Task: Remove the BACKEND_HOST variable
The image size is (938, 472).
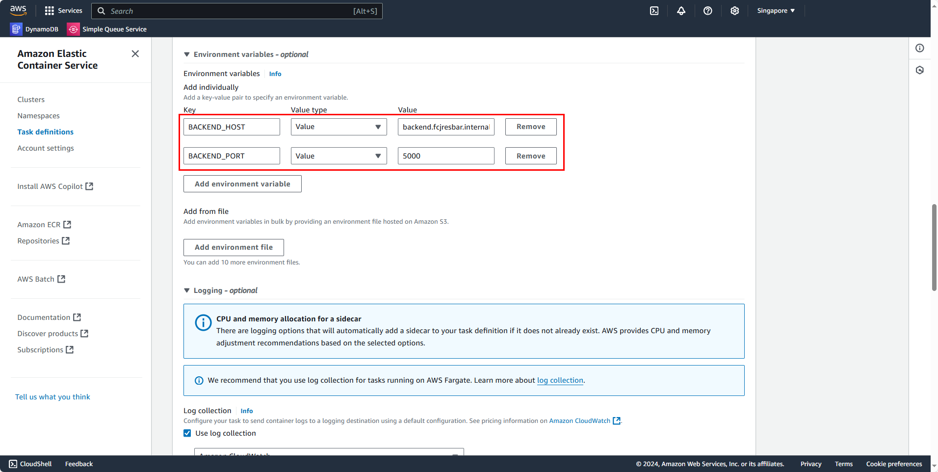Action: click(531, 127)
